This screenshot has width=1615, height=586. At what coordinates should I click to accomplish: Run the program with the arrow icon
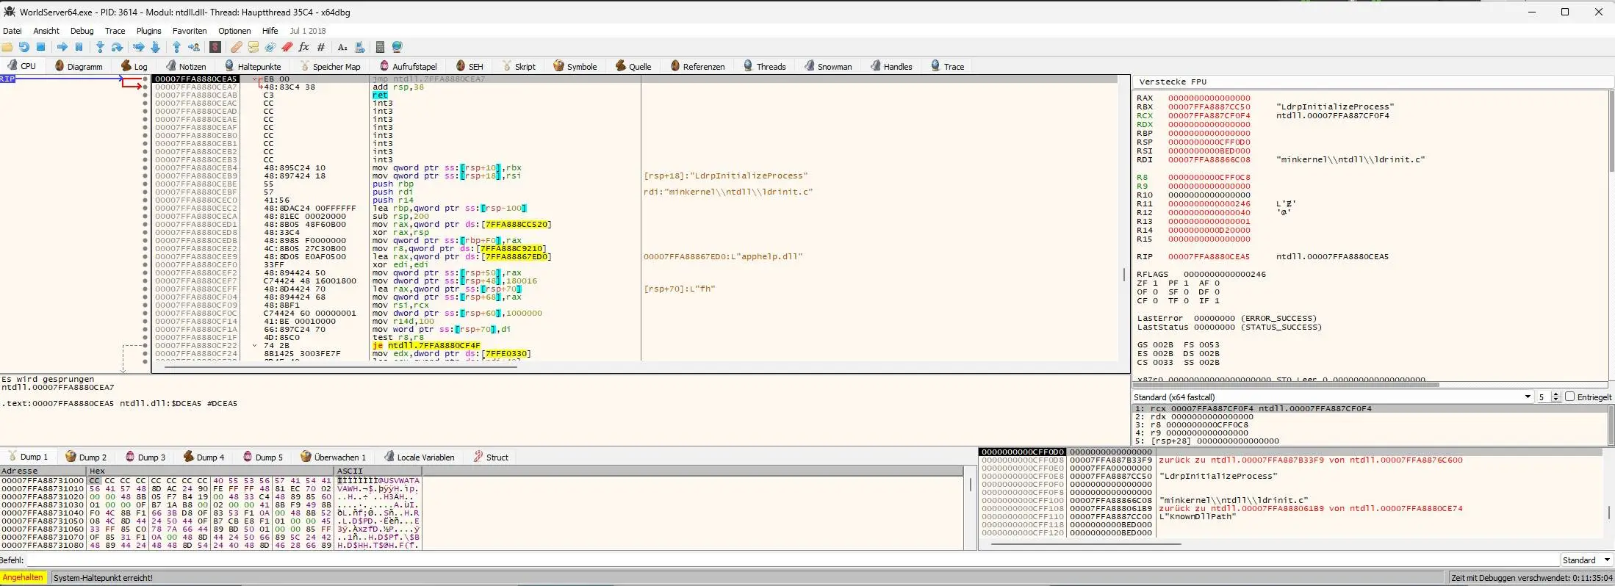(62, 47)
